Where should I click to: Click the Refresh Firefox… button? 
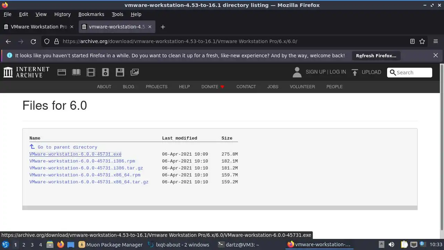(x=376, y=56)
